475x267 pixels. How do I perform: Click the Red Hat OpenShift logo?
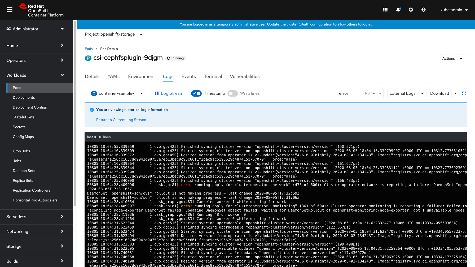41,10
